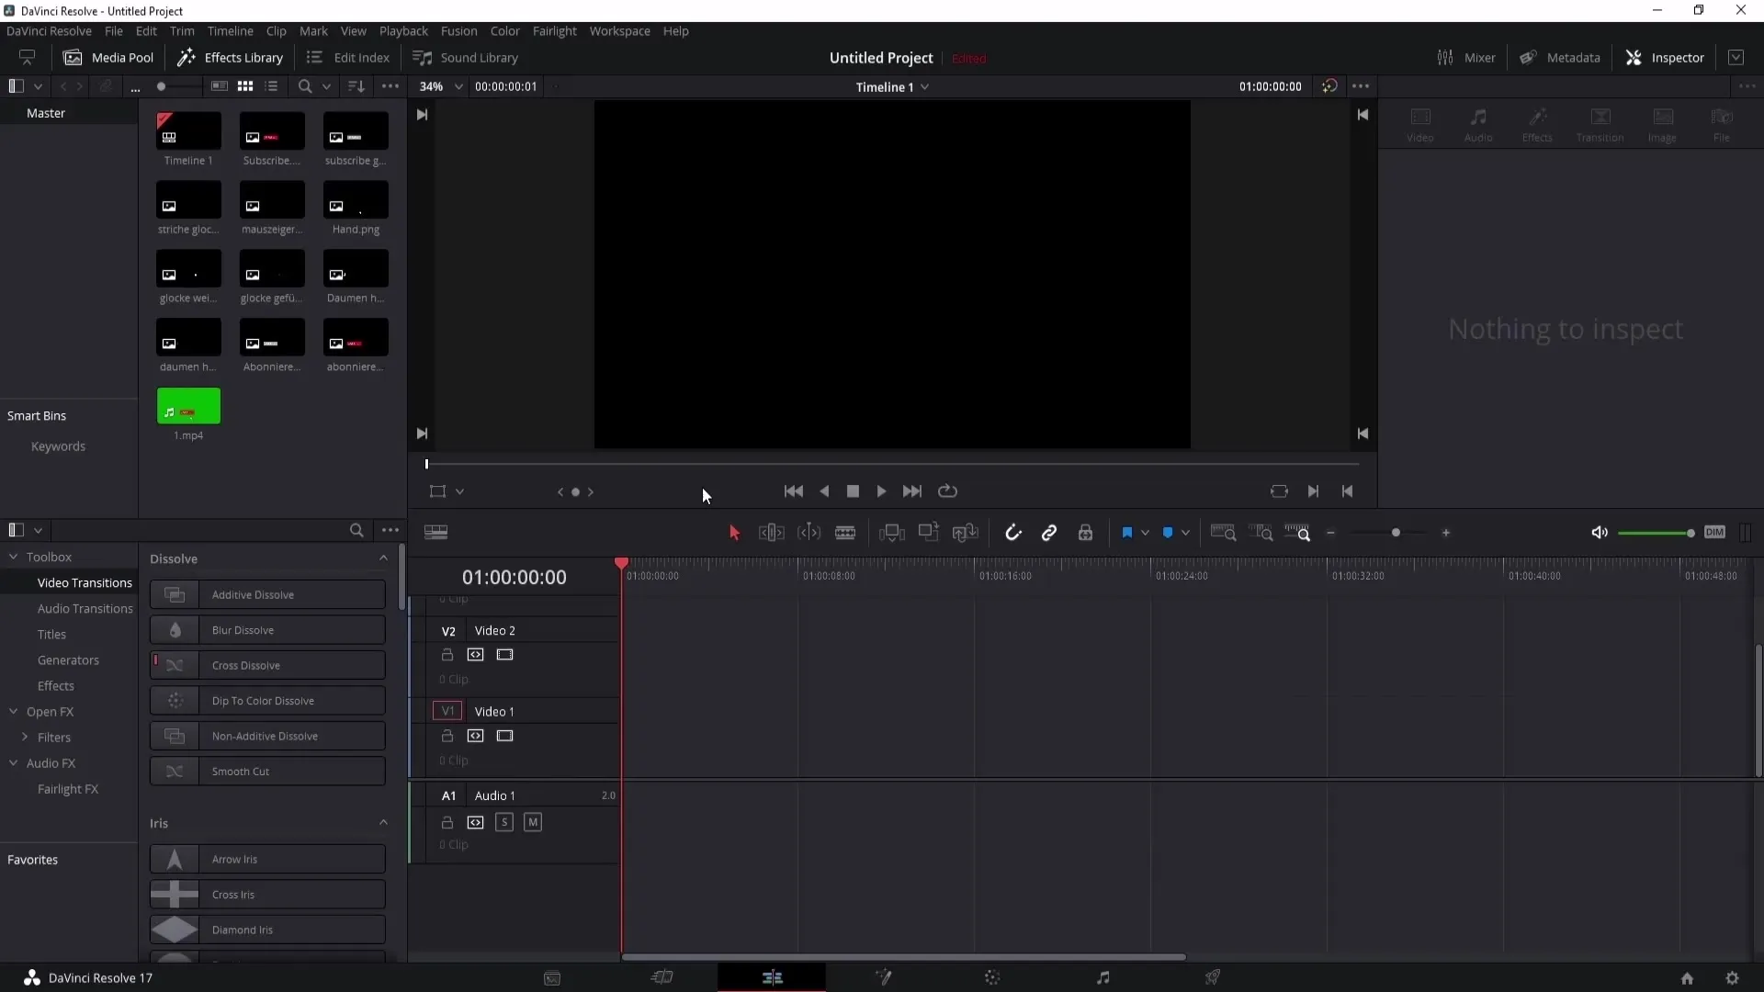
Task: Click the Snapping magnet icon
Action: pos(1014,533)
